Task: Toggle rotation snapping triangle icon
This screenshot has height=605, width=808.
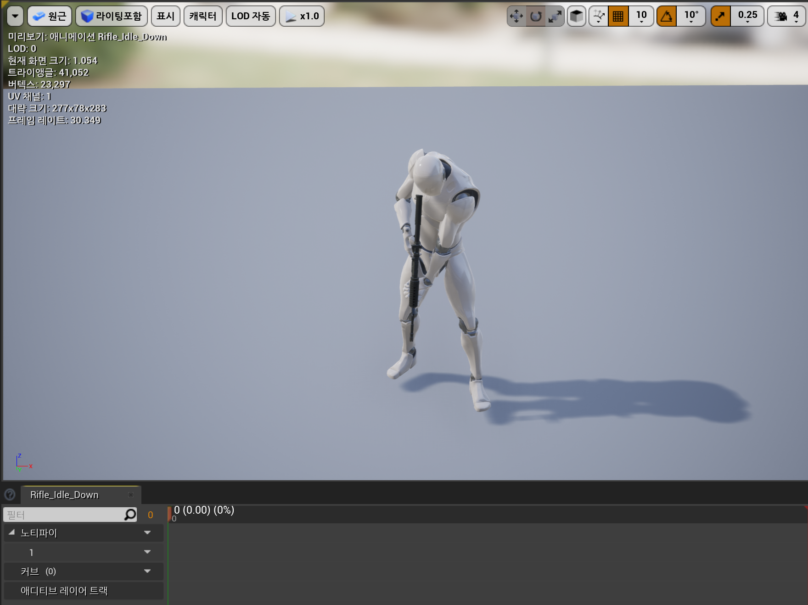Action: coord(667,17)
